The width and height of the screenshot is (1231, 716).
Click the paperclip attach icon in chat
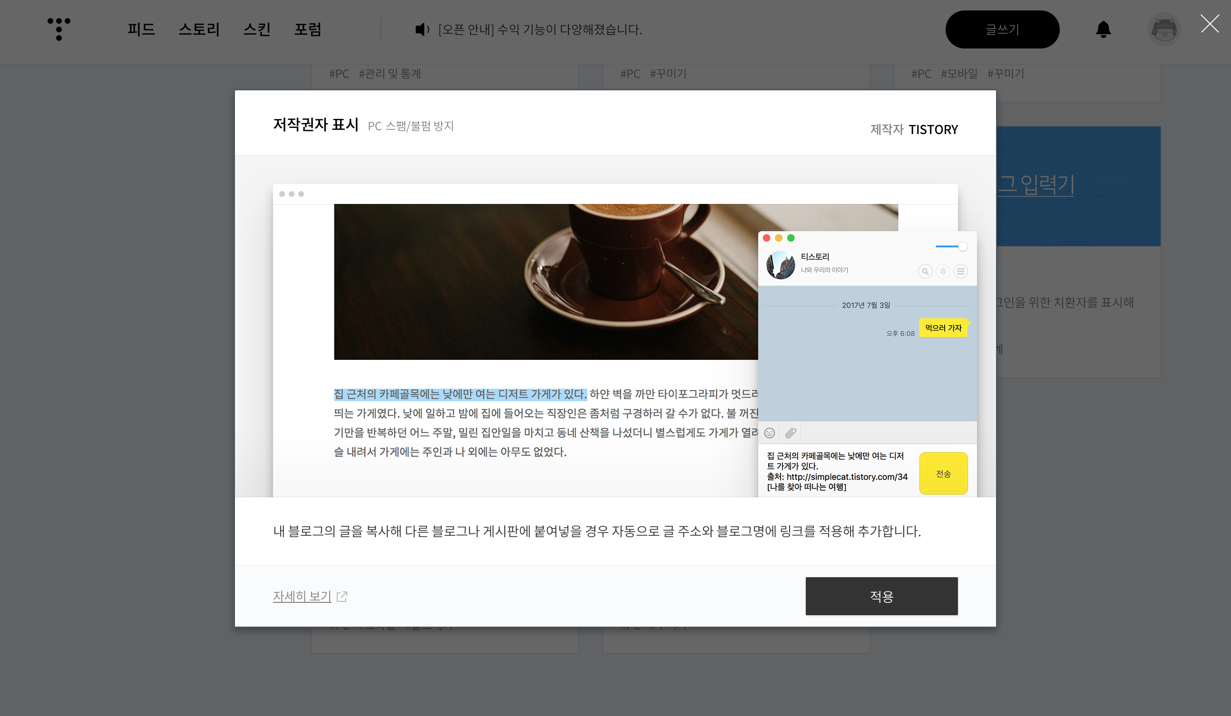[791, 433]
